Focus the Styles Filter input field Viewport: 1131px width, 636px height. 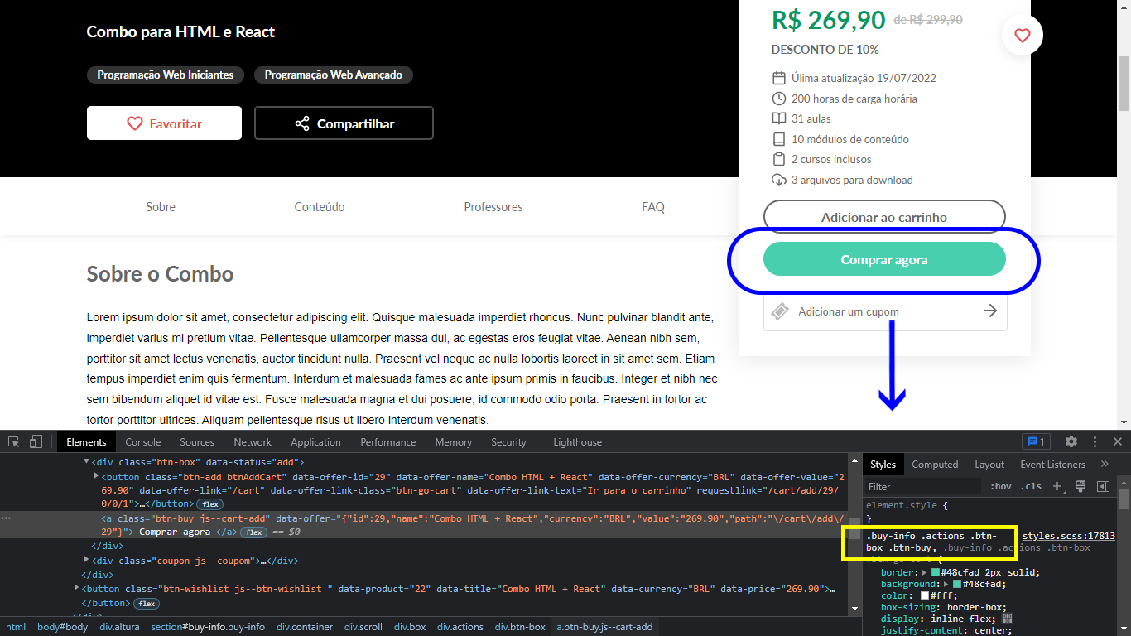coord(923,486)
